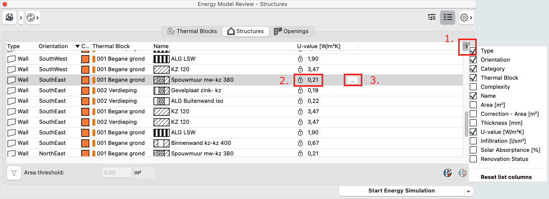Viewport: 549px width, 199px height.
Task: Select the ALG Buitenwand iso row name
Action: tap(197, 101)
